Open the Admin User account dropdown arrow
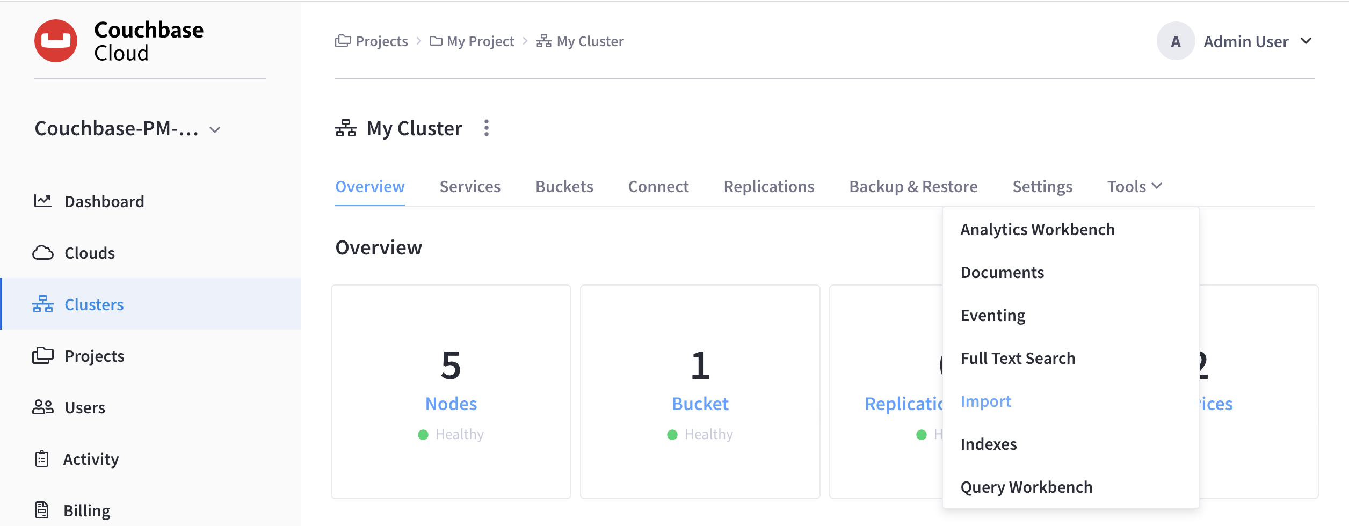This screenshot has width=1349, height=526. pos(1306,41)
